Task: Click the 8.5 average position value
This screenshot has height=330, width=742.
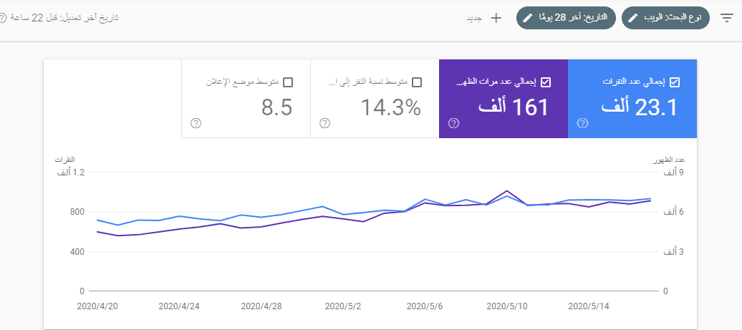Action: click(276, 107)
